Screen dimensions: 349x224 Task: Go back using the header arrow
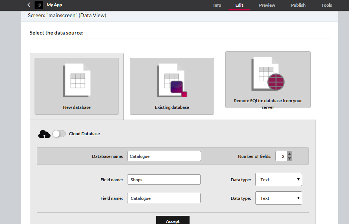(x=29, y=5)
